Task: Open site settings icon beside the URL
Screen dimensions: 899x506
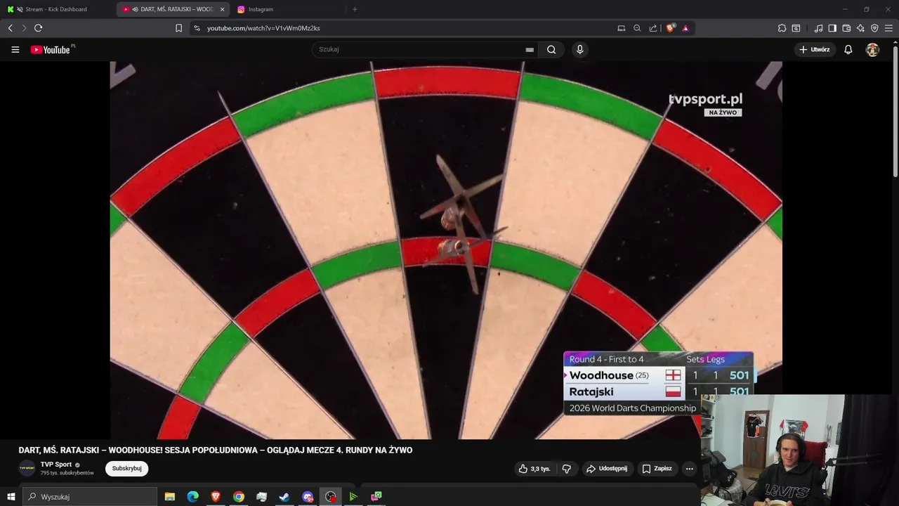Action: (x=197, y=28)
